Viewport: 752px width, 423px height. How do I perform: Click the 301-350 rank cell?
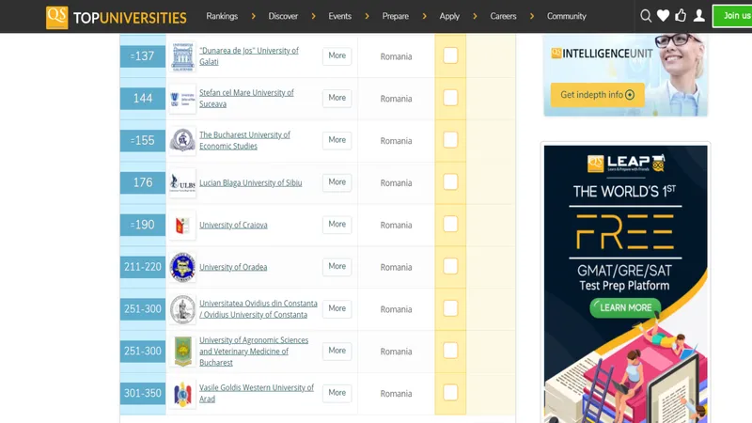point(143,393)
